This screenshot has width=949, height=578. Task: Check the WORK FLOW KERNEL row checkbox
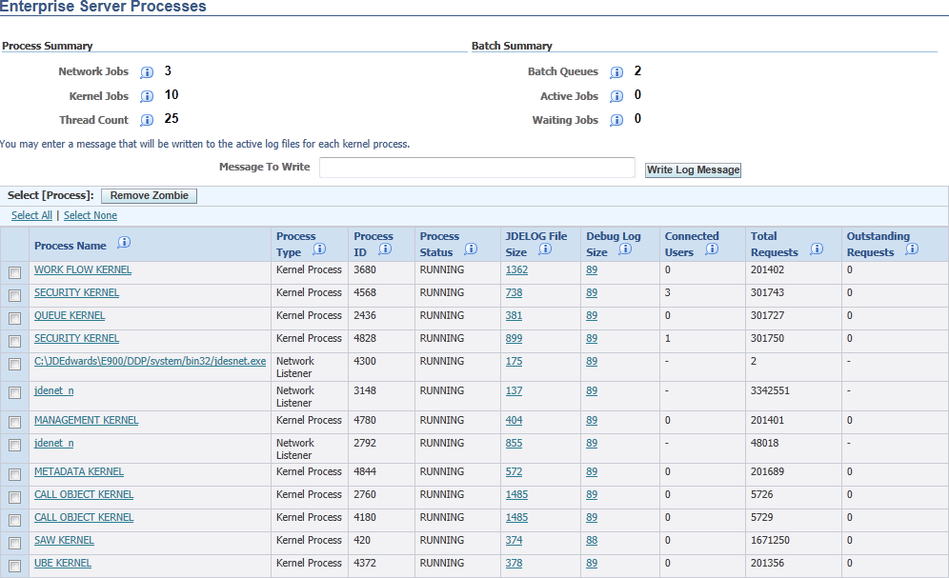[14, 273]
